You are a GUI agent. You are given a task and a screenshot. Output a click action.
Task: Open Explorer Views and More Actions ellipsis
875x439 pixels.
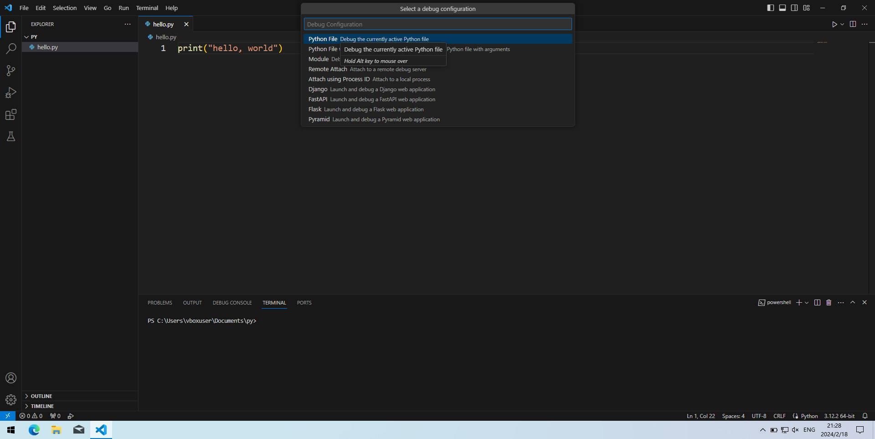coord(128,24)
